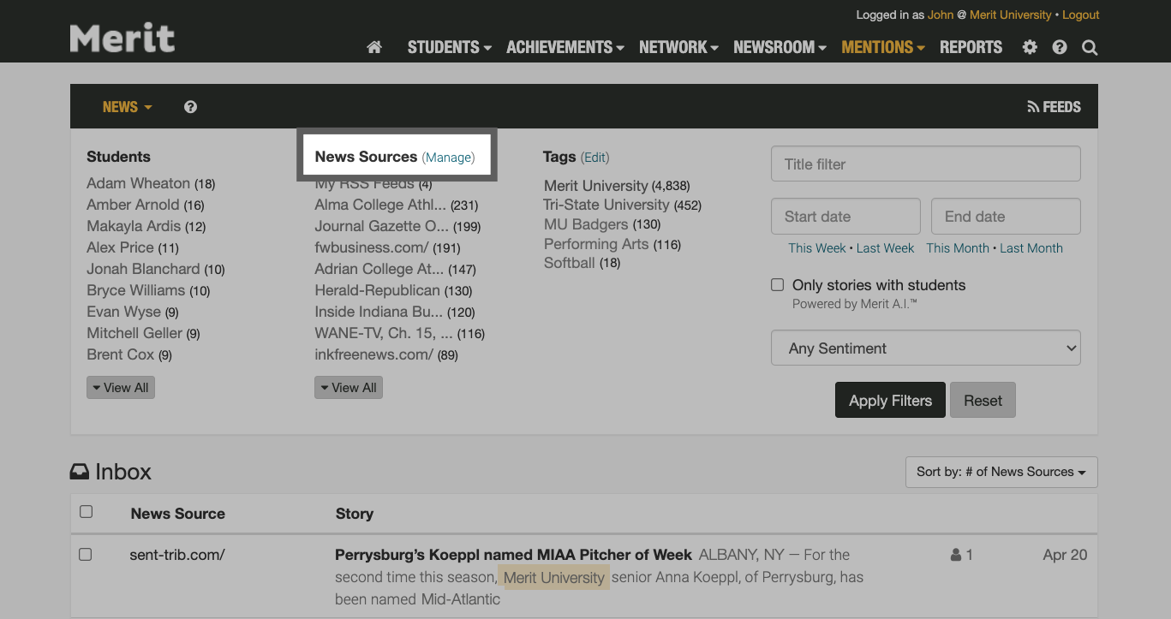
Task: Expand View All under the Students list
Action: tap(120, 387)
